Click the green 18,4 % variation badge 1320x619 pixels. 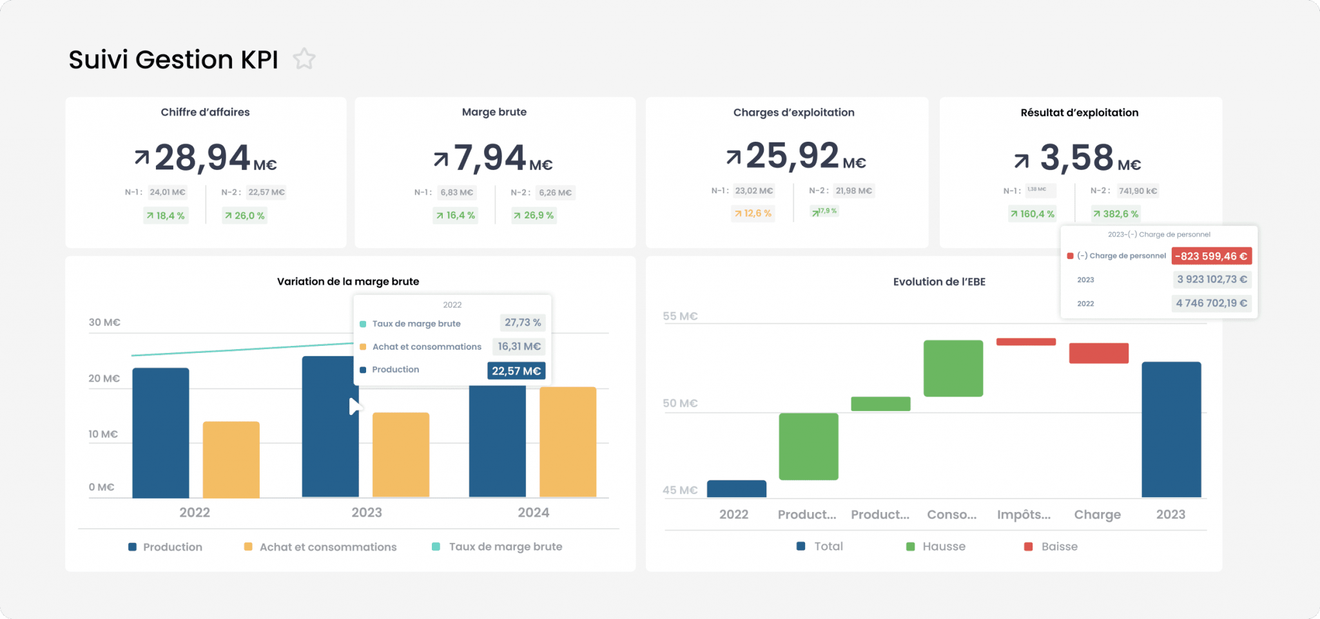(x=166, y=216)
